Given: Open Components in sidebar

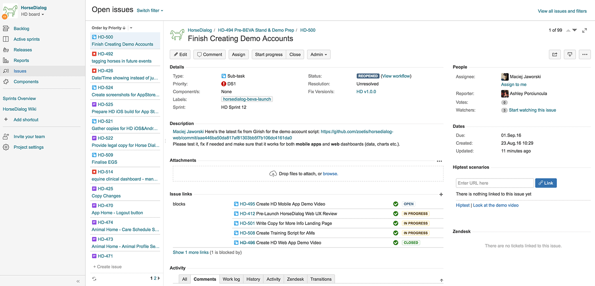Looking at the screenshot, I should (x=26, y=82).
